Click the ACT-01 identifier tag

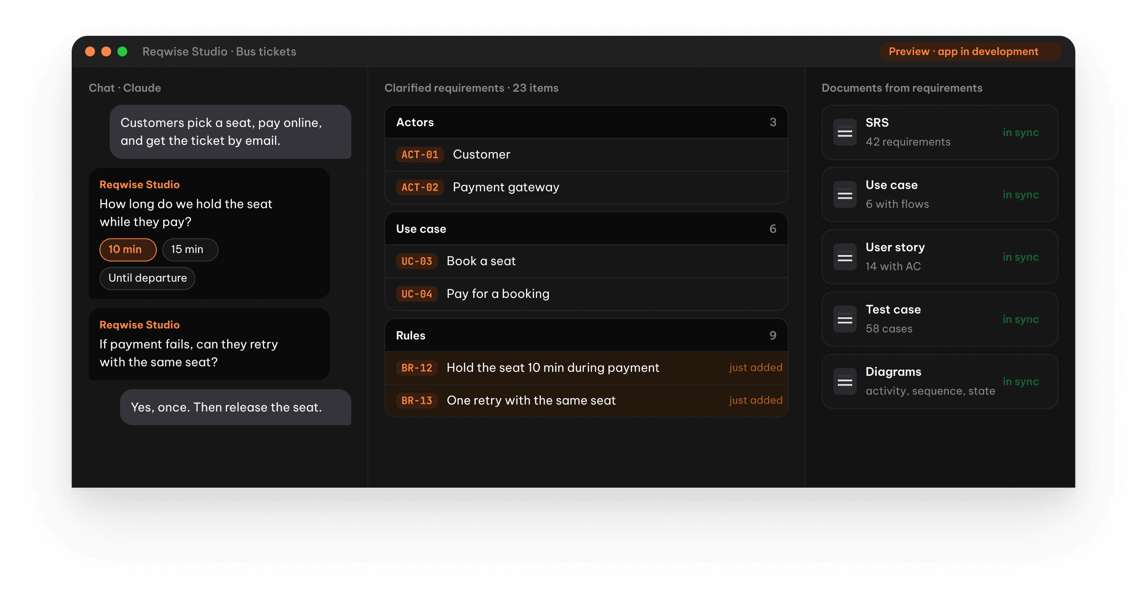(420, 155)
